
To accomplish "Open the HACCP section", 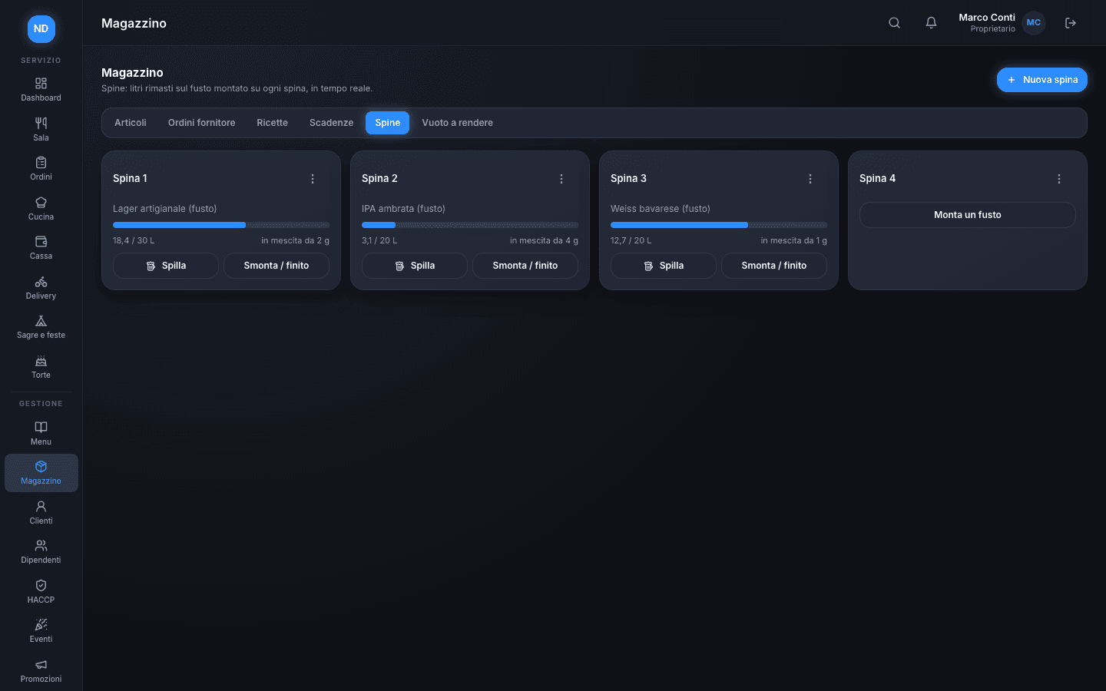I will point(41,591).
